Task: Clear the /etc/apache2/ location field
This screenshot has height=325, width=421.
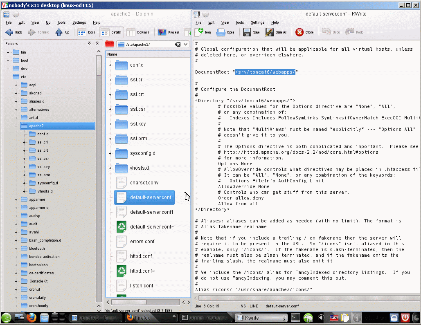Action: [178, 44]
